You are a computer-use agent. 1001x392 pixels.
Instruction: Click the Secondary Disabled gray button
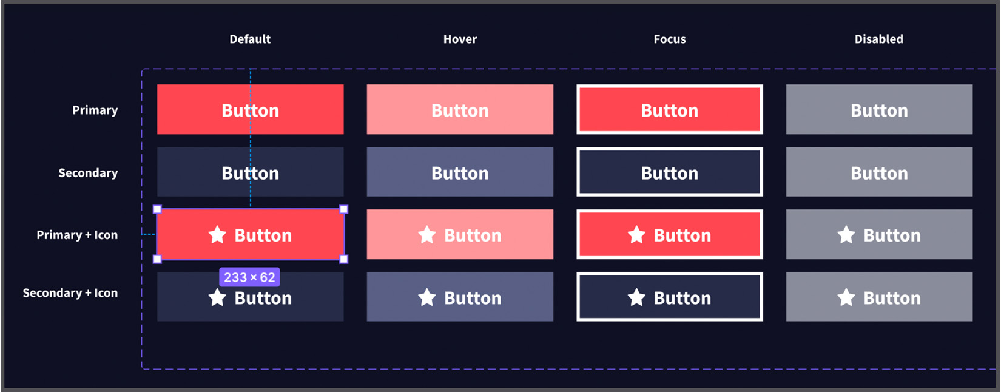879,172
